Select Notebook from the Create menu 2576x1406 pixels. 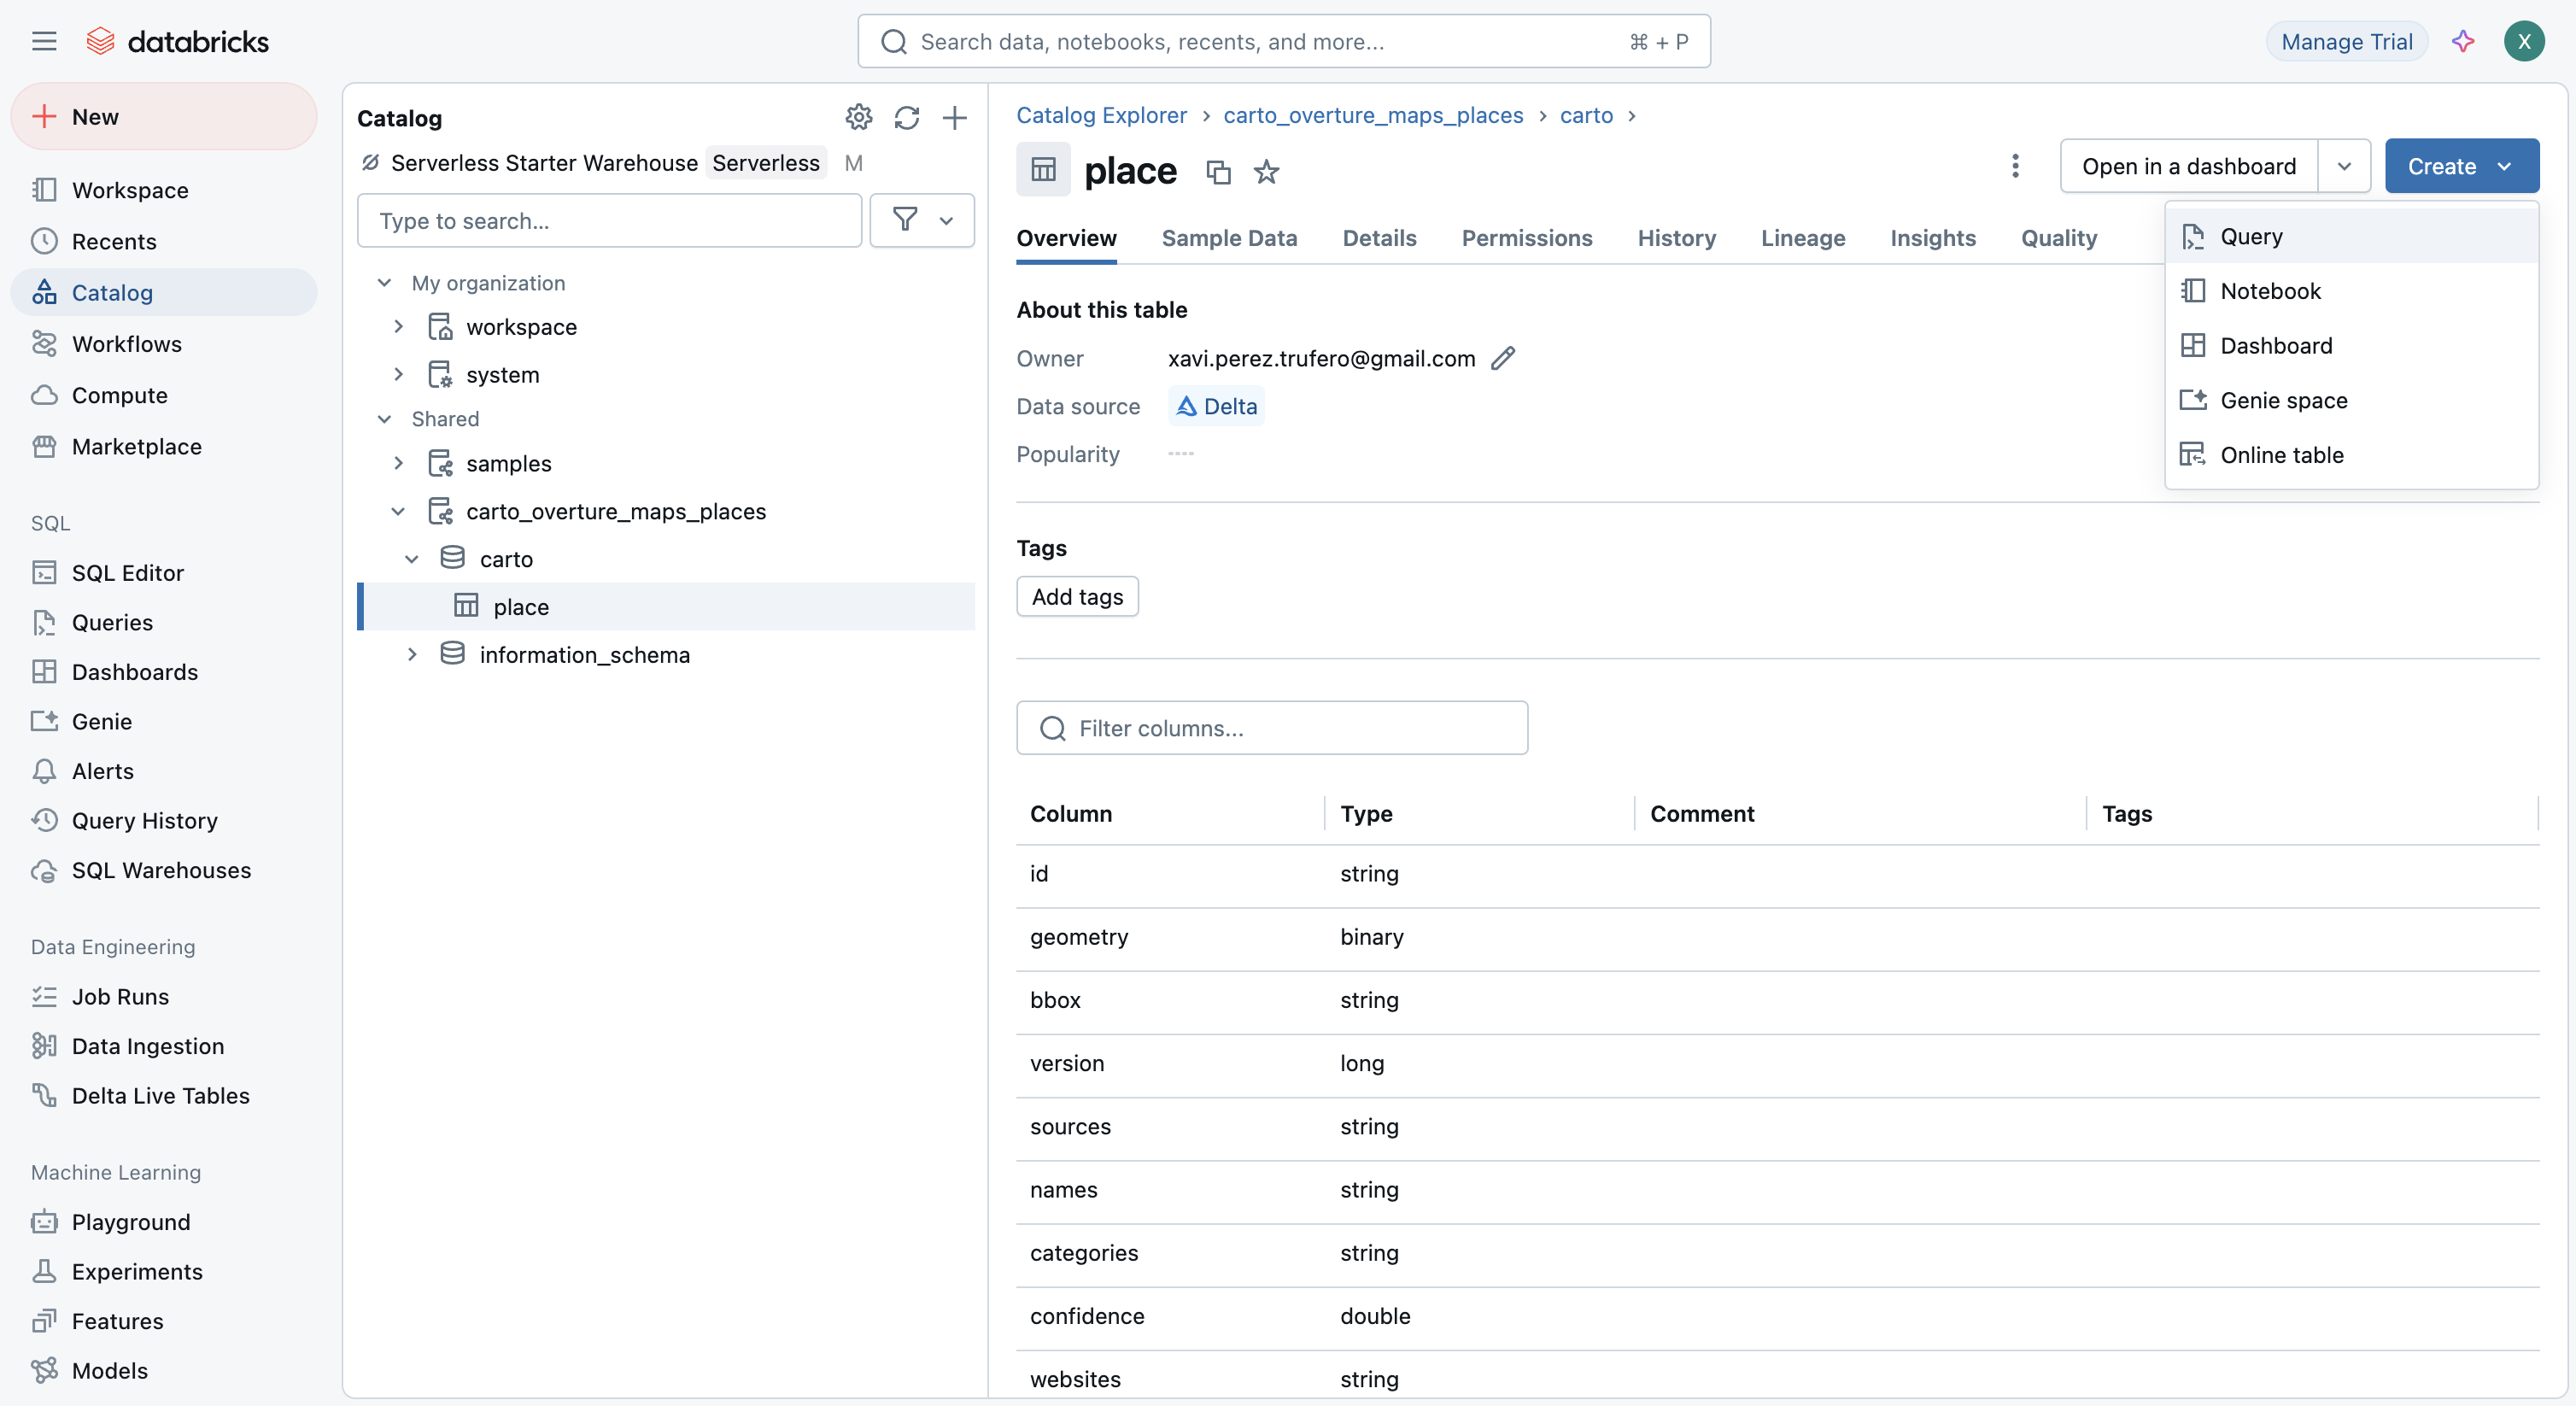pos(2351,291)
